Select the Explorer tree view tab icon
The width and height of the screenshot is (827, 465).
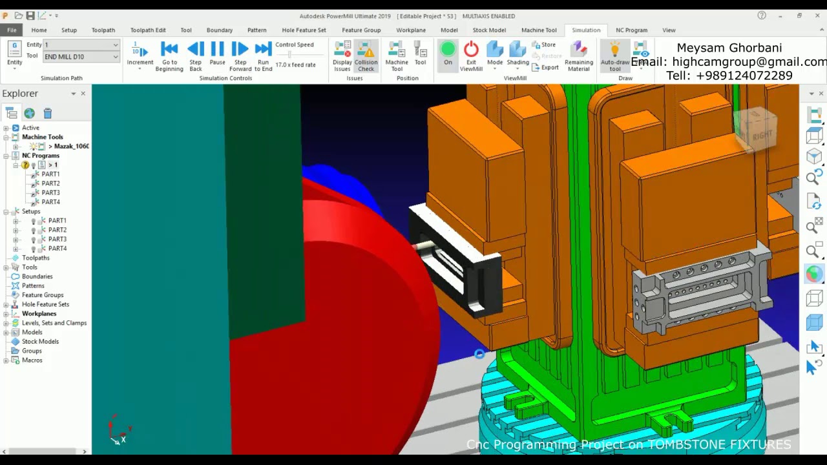click(x=12, y=113)
